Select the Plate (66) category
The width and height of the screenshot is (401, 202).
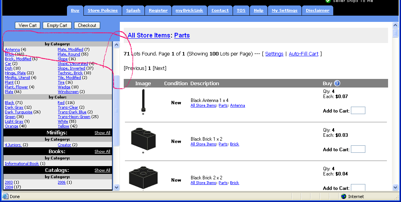tap(9, 91)
